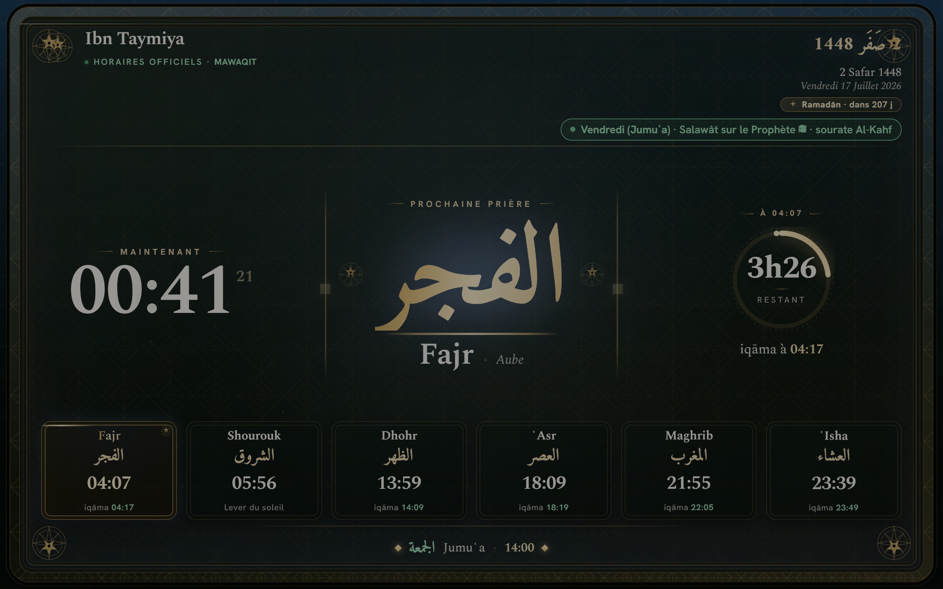The height and width of the screenshot is (589, 943).
Task: Open the Ramadān dans 207 j badge
Action: pyautogui.click(x=841, y=105)
